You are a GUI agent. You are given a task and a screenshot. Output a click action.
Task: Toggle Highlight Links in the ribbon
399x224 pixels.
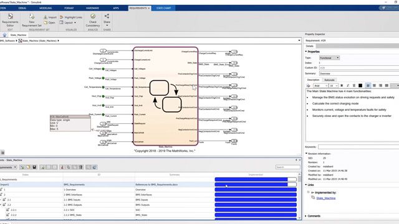71,17
